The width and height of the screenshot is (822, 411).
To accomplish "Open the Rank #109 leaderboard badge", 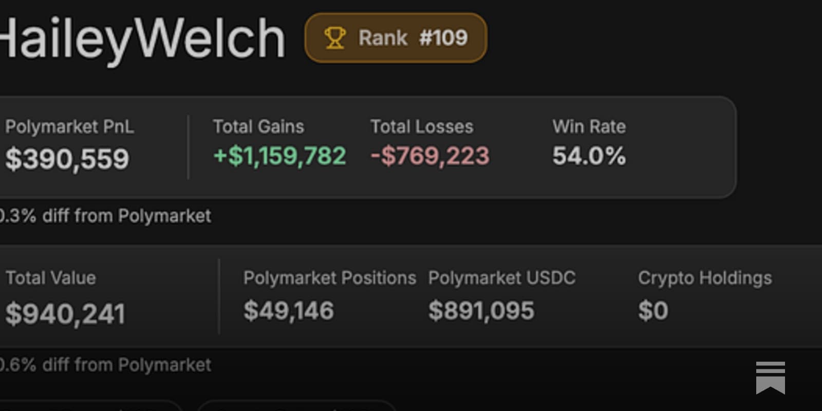I will click(396, 38).
